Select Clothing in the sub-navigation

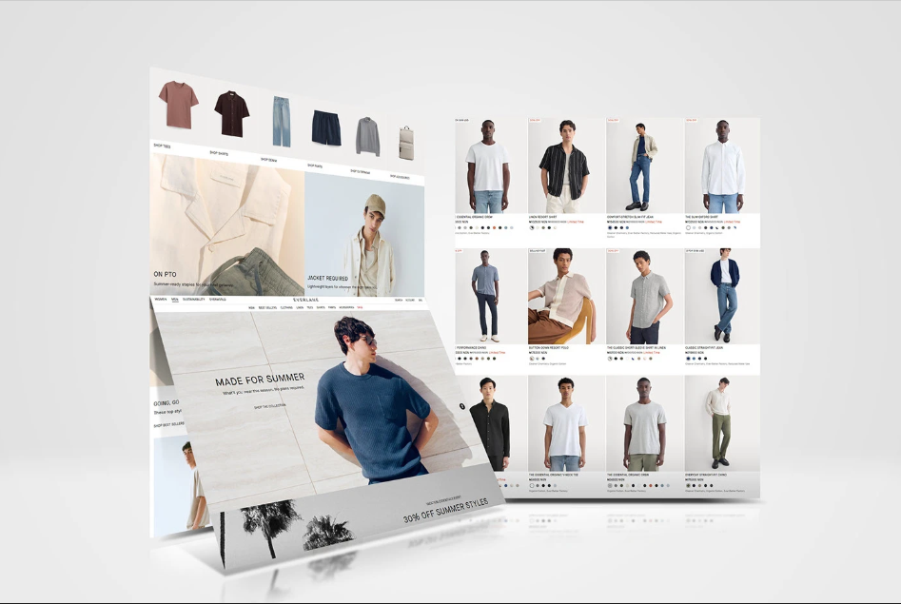click(x=286, y=307)
